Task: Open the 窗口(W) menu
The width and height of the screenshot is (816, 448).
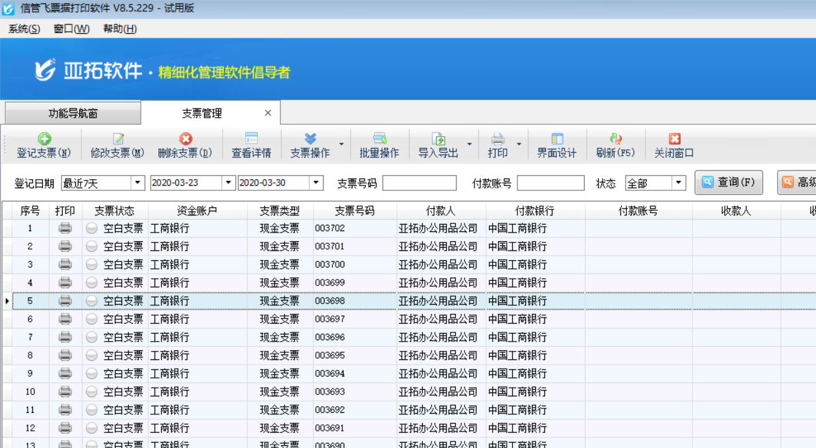Action: (x=72, y=29)
